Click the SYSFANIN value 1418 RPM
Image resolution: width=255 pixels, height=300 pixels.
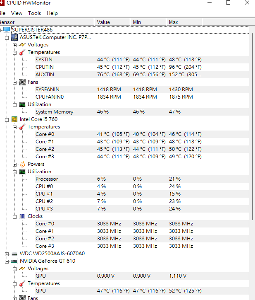tap(109, 90)
